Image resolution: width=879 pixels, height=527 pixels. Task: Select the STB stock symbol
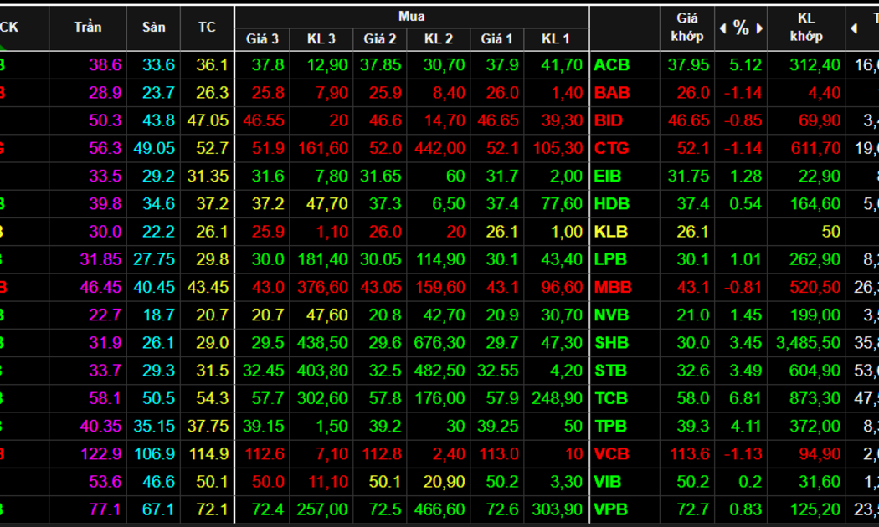[610, 371]
